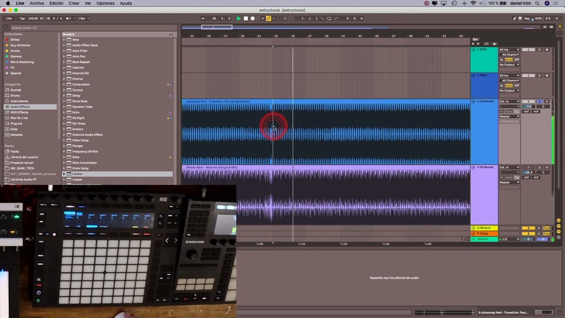Collapse the 1 MIDI track with its fold button
Viewport: 565px width, 318px height.
tap(473, 49)
